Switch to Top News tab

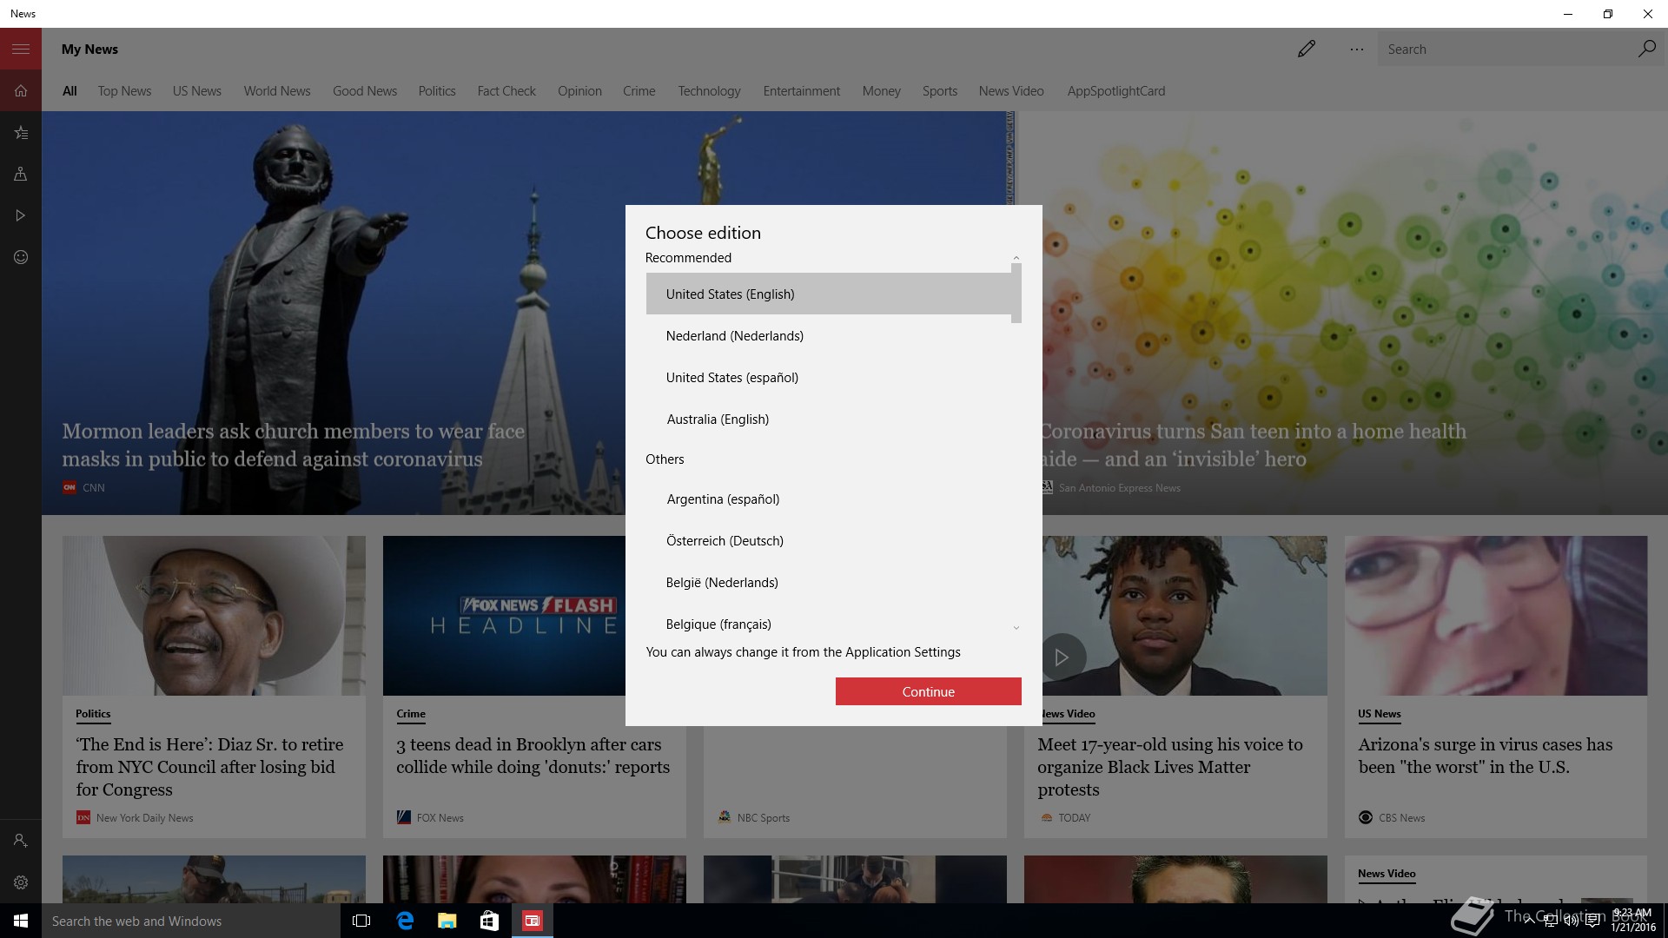[x=124, y=91]
